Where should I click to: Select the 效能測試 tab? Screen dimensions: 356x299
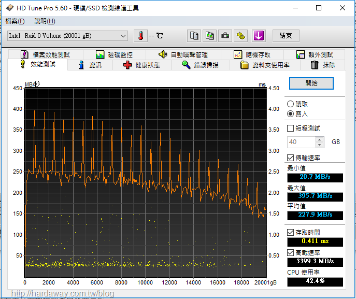pyautogui.click(x=38, y=64)
